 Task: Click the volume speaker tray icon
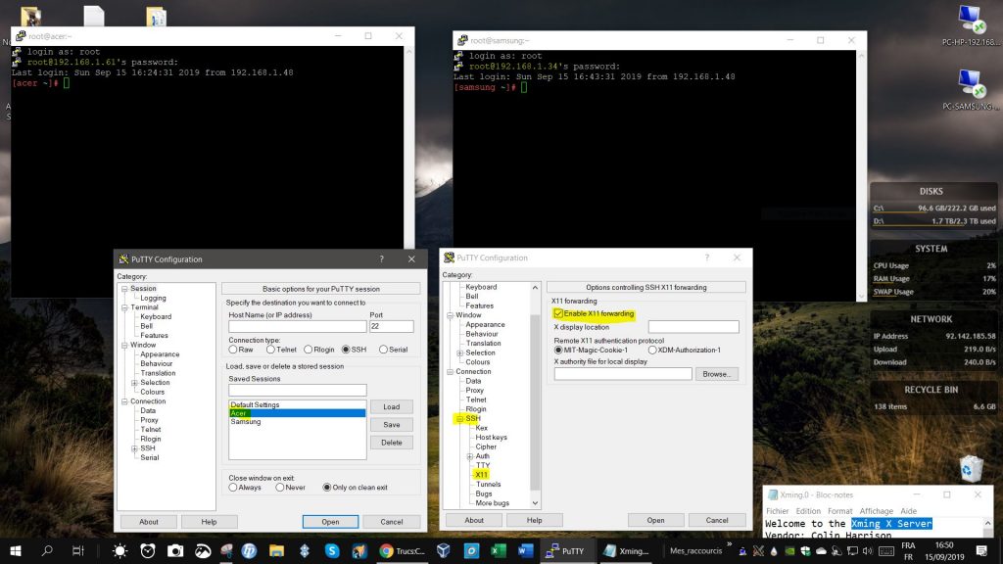point(868,550)
